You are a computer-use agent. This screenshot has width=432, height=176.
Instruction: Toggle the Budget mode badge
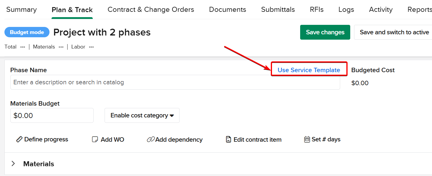pyautogui.click(x=27, y=32)
